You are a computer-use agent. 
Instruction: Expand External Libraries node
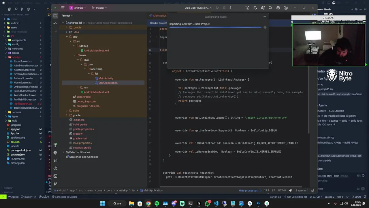tap(63, 152)
